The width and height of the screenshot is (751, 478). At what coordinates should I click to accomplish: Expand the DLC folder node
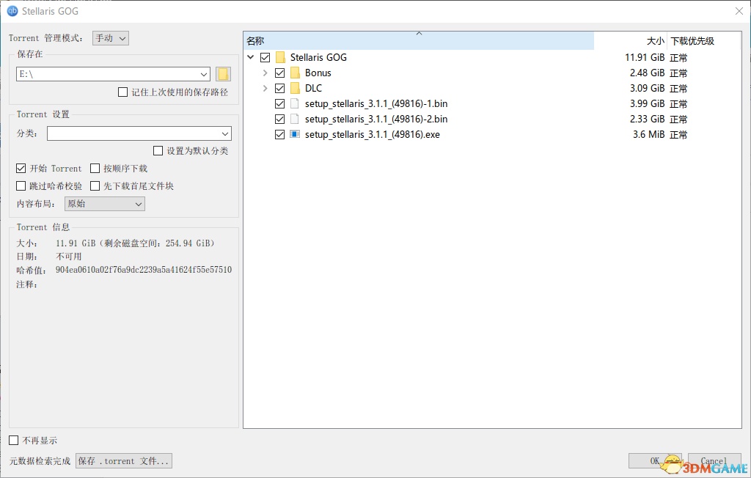tap(265, 88)
